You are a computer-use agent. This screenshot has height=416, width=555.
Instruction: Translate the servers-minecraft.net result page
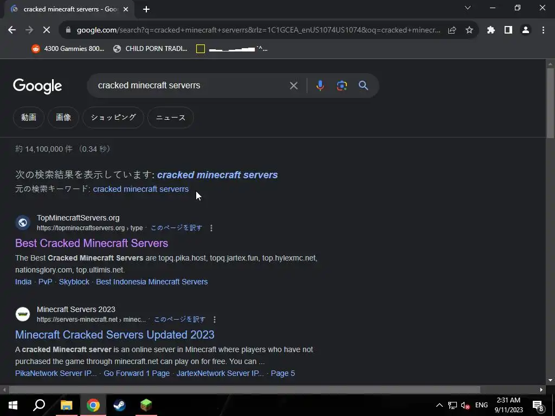tap(179, 320)
